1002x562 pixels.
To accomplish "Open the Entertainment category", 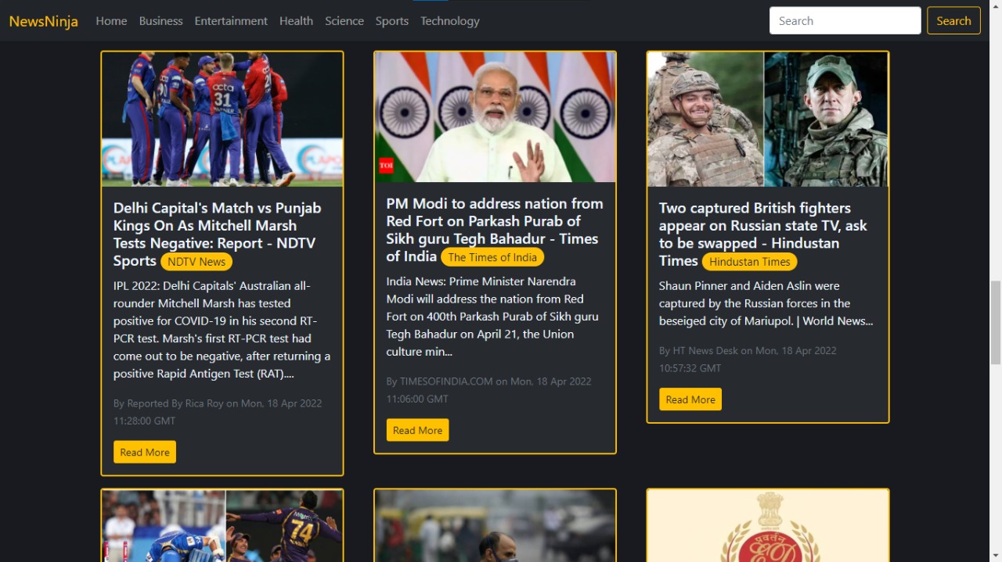I will pos(231,21).
